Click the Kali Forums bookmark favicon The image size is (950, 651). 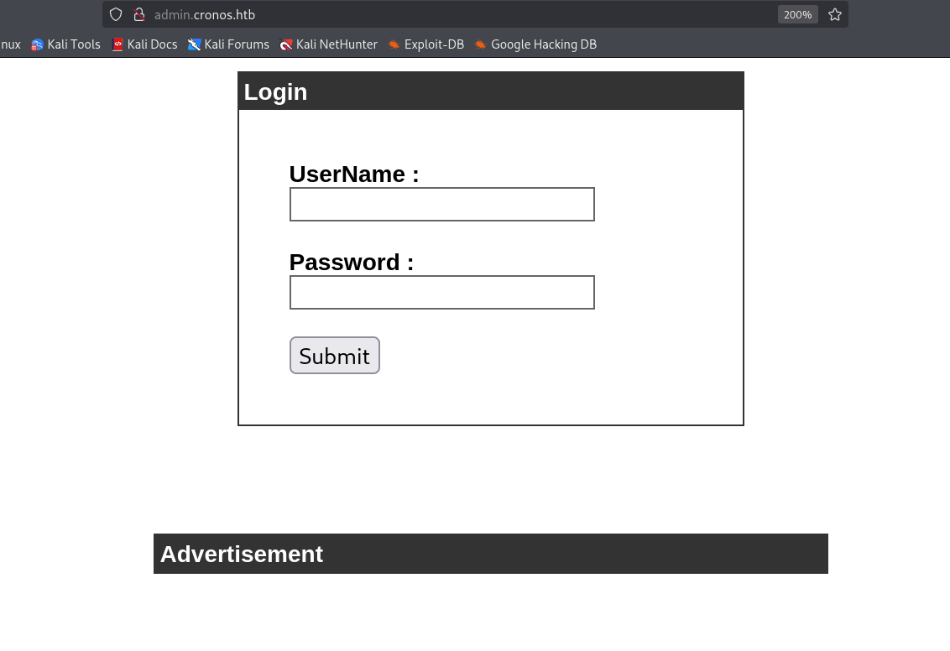195,44
